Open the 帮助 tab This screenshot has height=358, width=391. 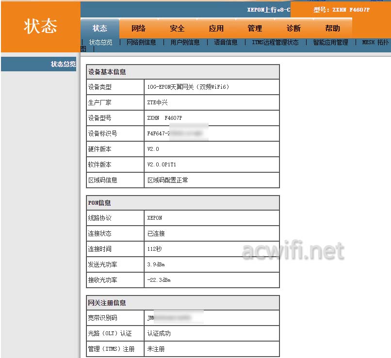point(333,28)
